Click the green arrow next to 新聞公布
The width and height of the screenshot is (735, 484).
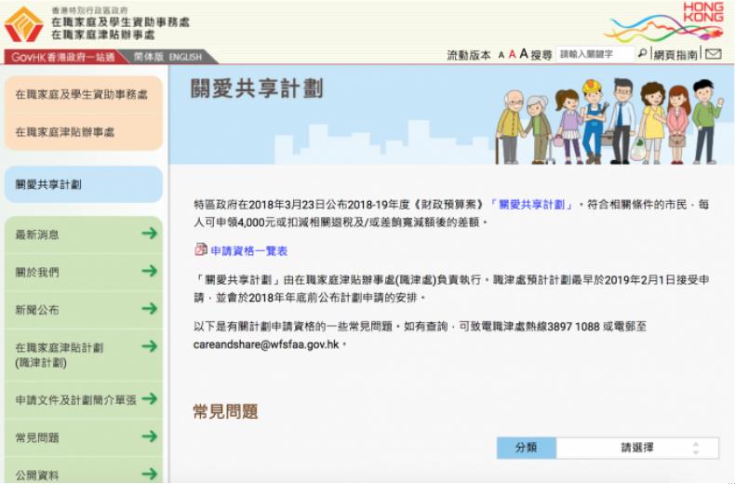(x=149, y=309)
